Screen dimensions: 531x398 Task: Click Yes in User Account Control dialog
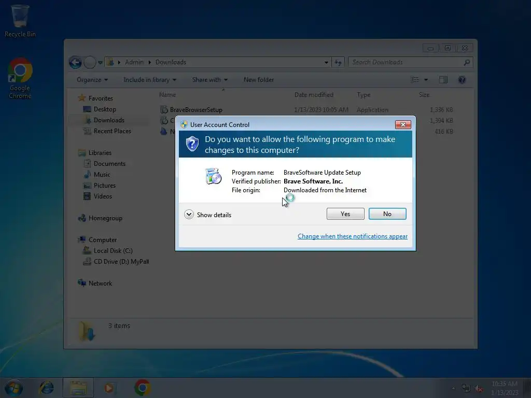point(345,214)
